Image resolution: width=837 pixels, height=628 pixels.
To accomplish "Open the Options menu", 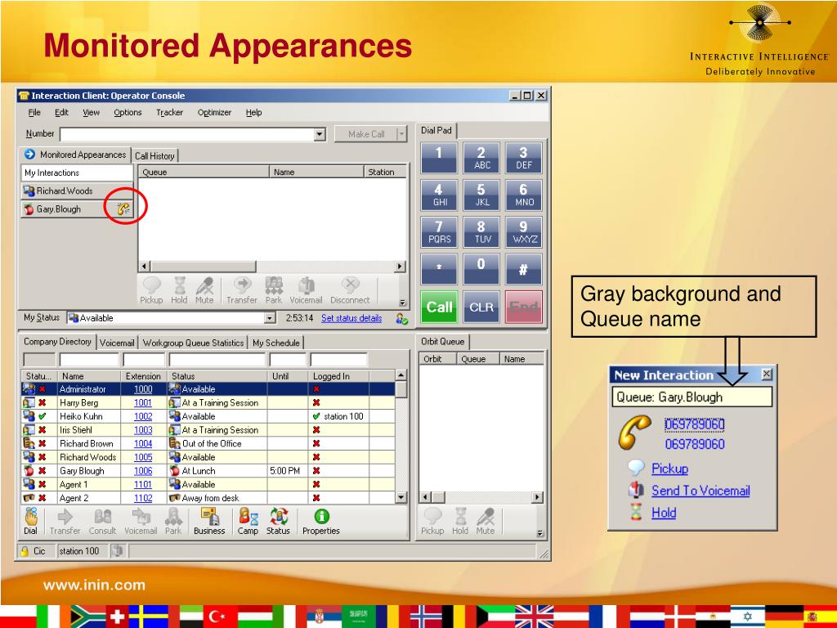I will (128, 113).
